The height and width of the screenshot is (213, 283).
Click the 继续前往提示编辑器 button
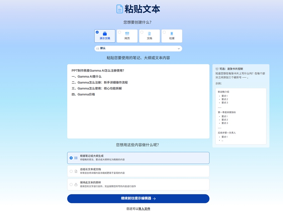click(138, 199)
